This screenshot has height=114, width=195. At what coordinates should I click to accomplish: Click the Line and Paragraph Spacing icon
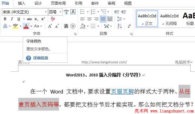click(x=119, y=19)
